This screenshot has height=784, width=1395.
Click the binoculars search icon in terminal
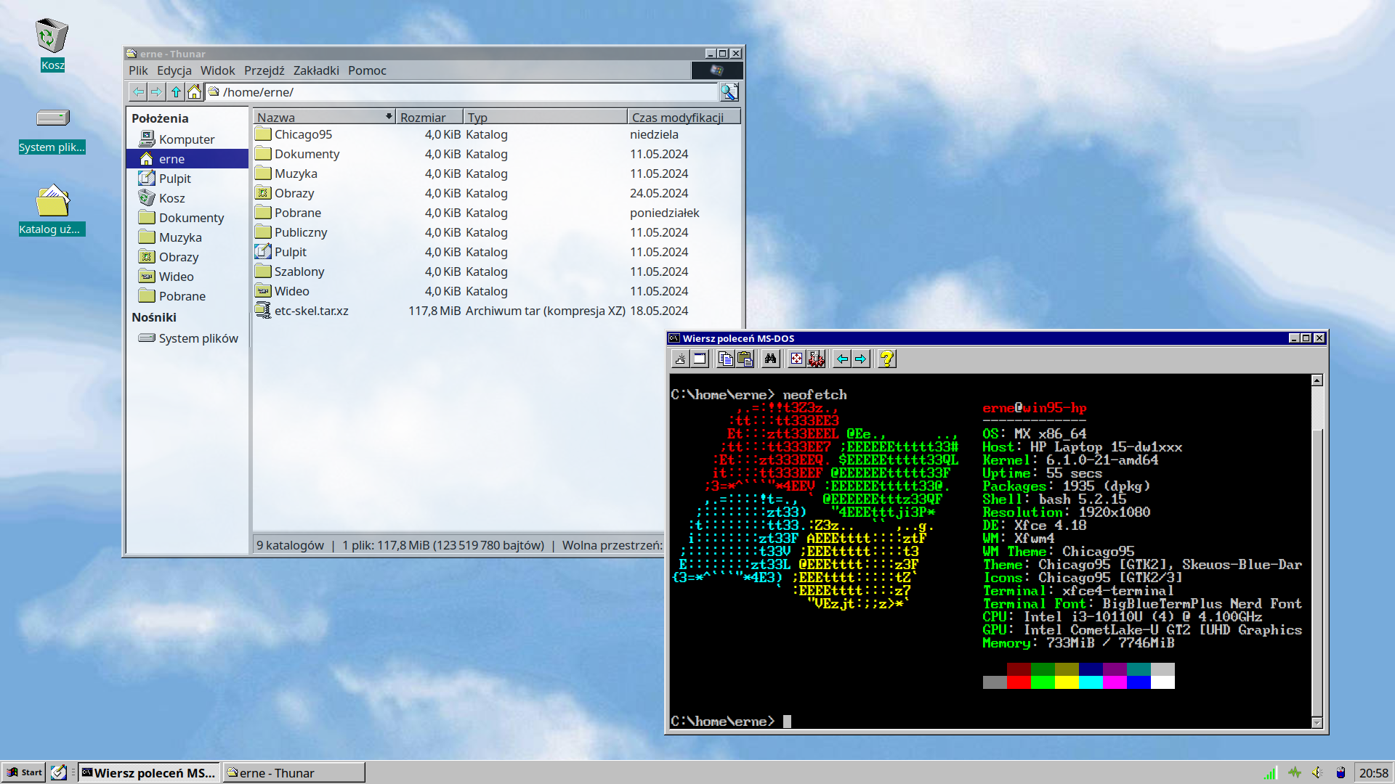pyautogui.click(x=770, y=359)
